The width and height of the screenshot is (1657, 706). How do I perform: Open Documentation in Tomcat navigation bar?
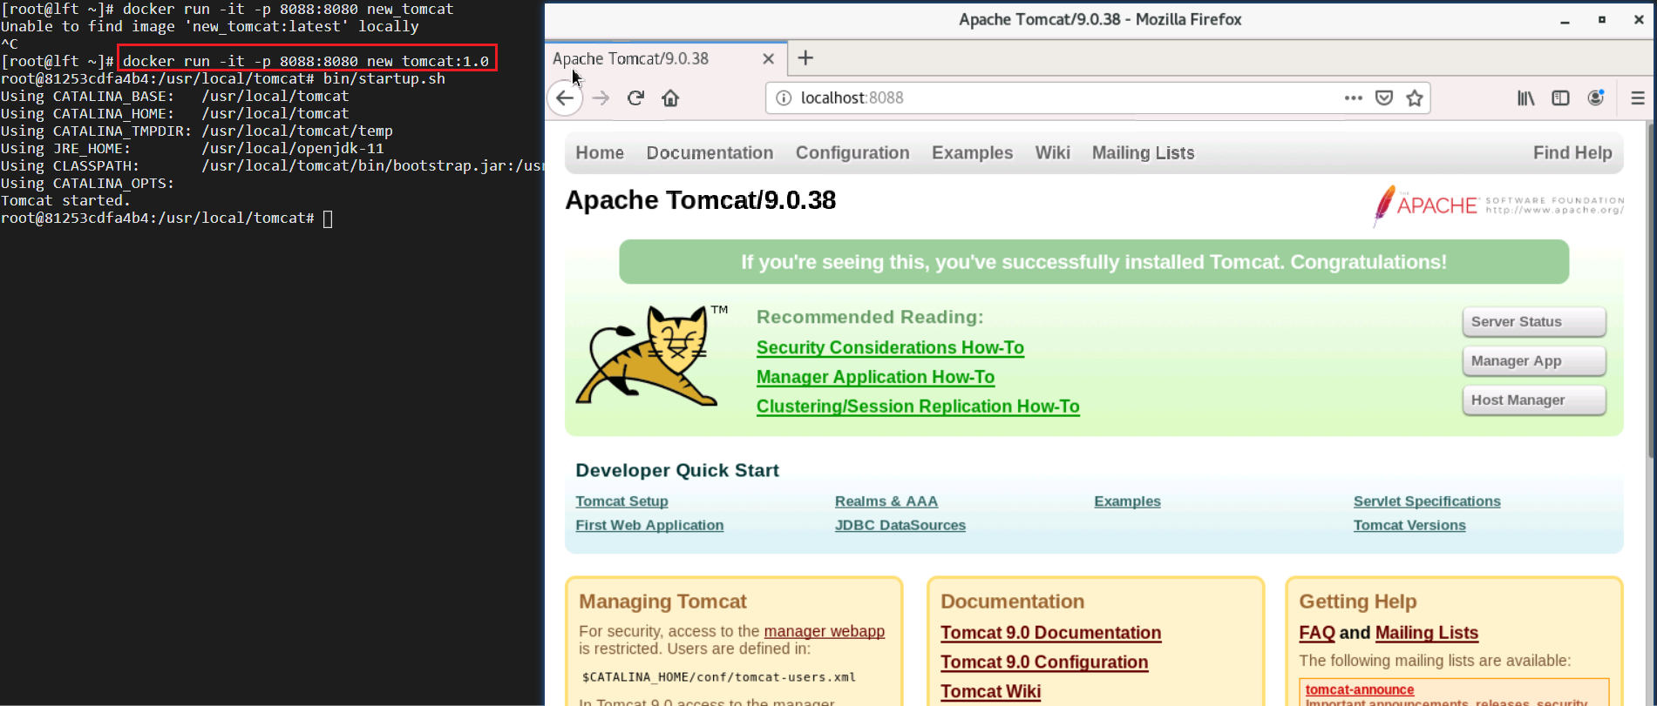(x=710, y=152)
